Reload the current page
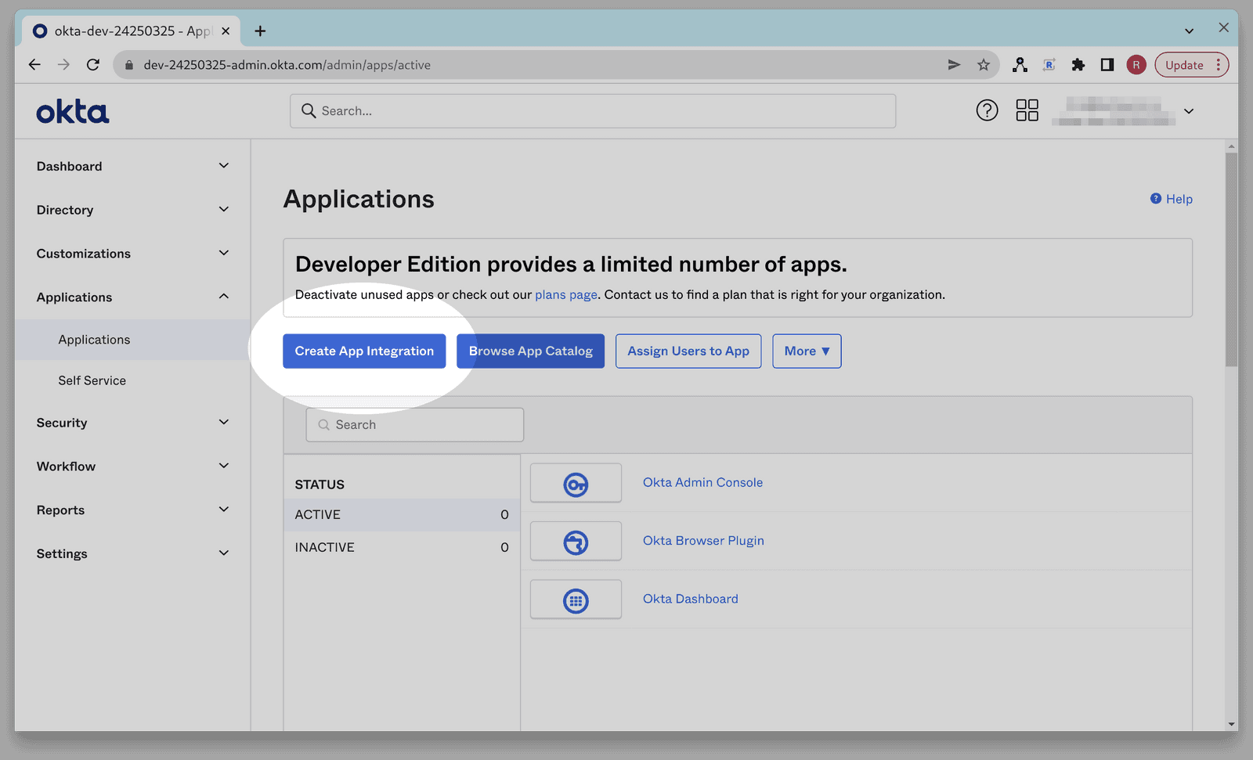1253x760 pixels. 93,65
